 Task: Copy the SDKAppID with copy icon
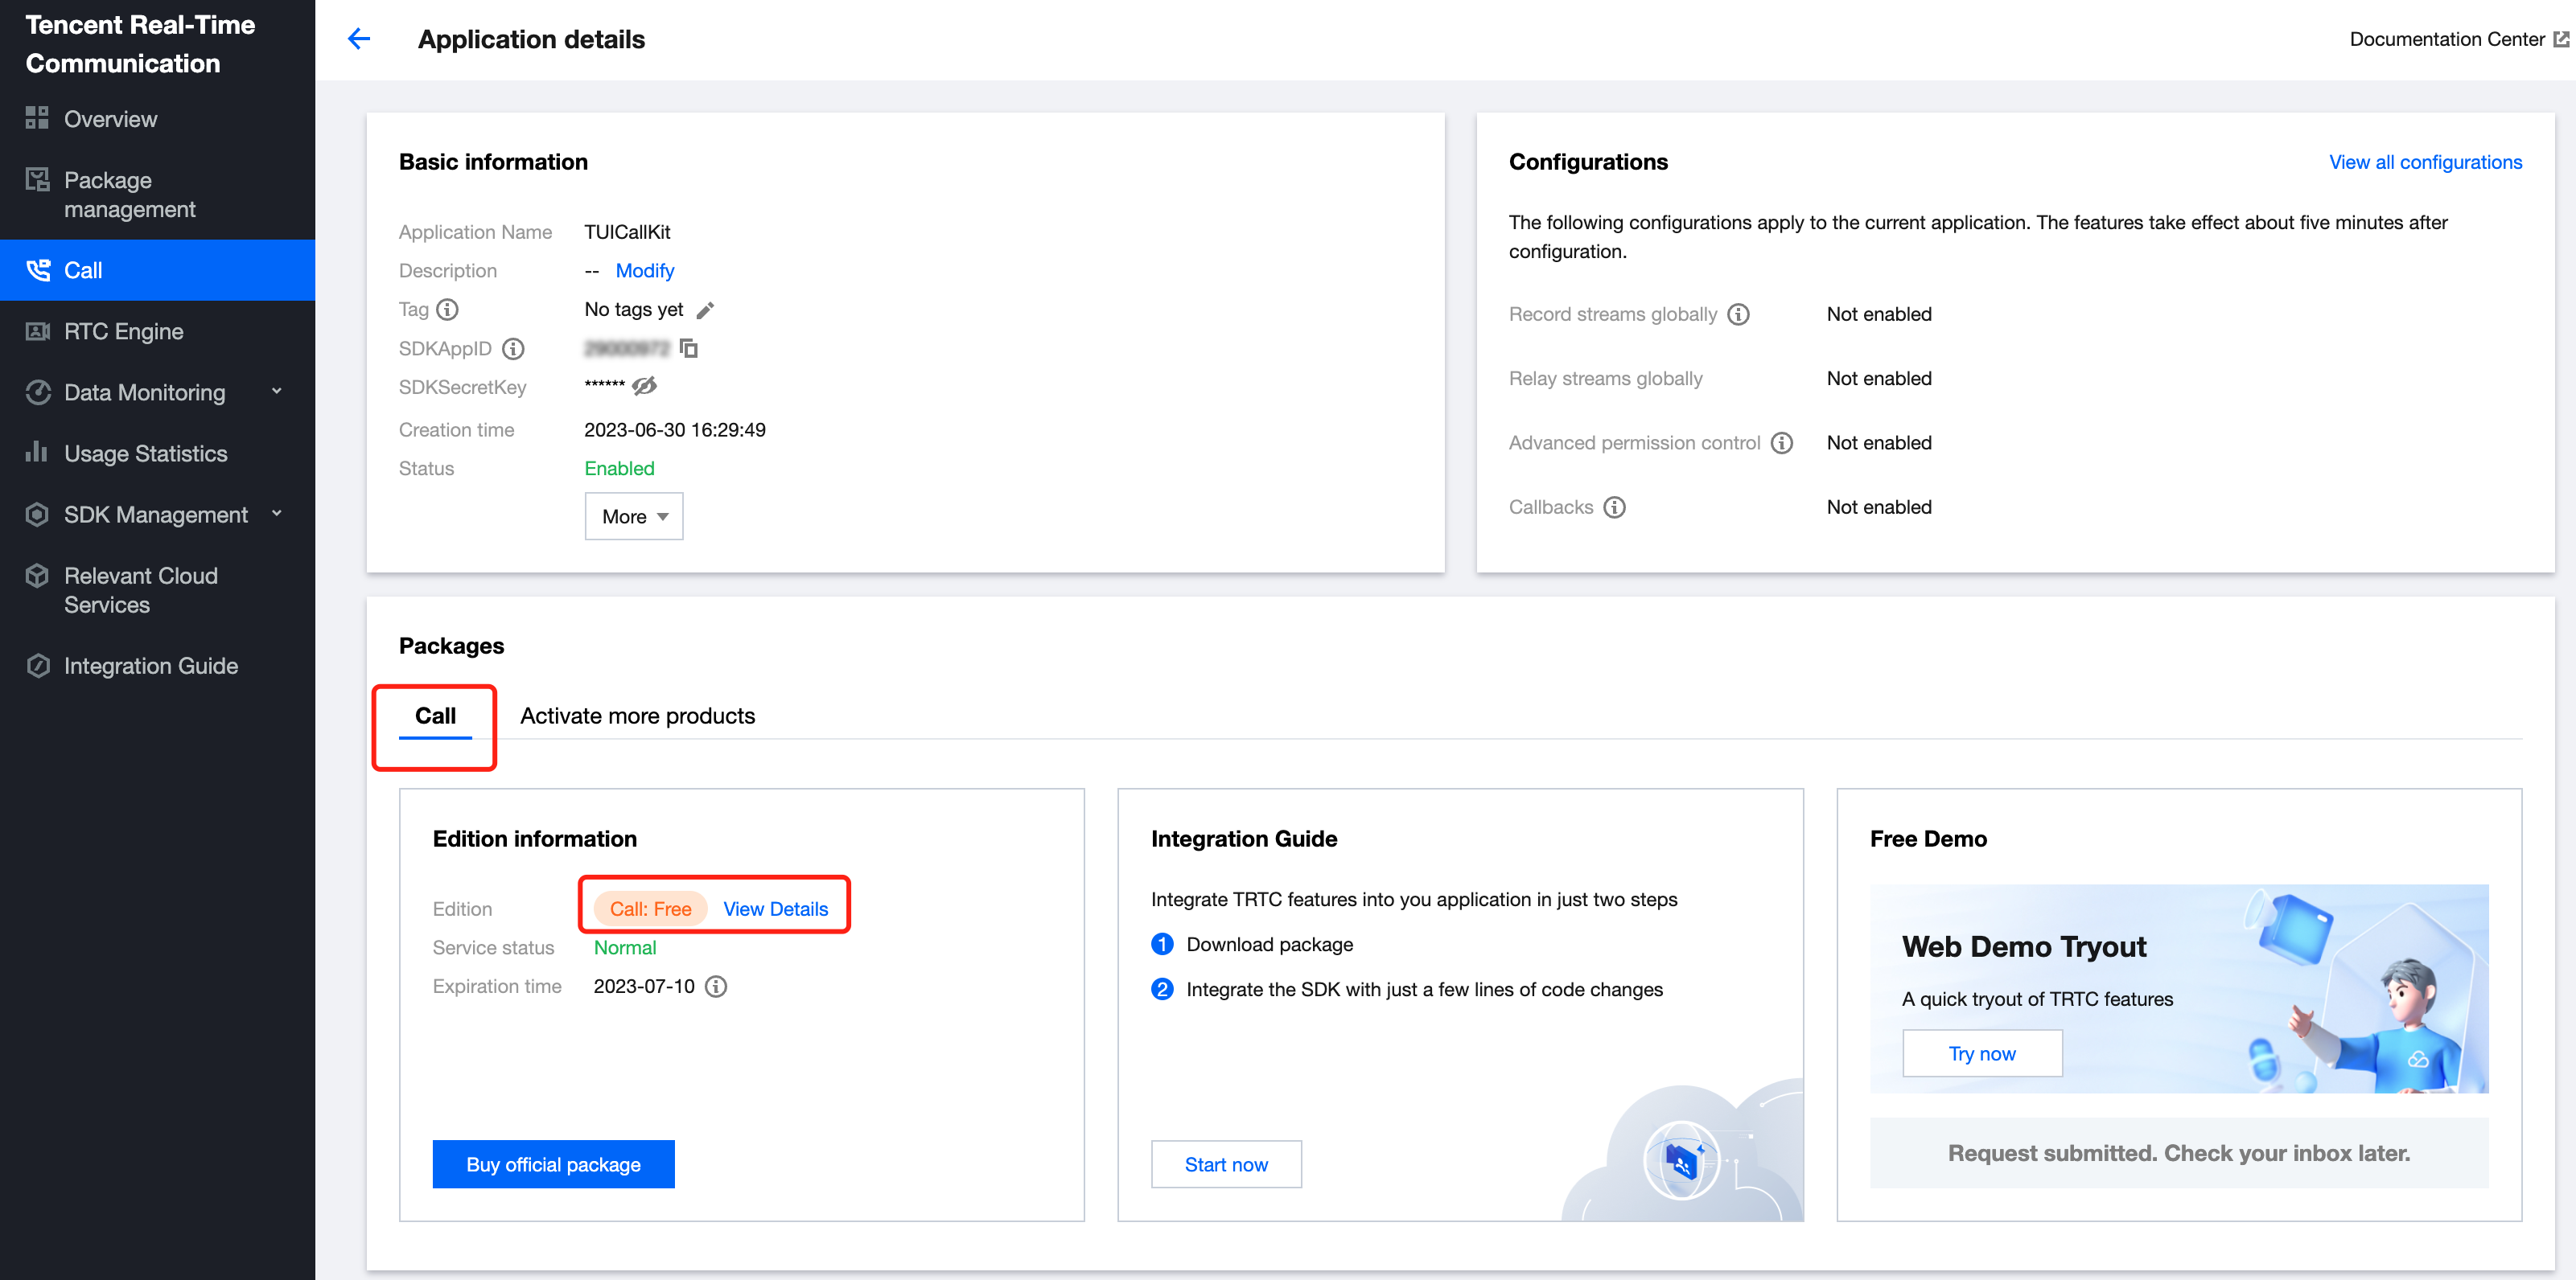[x=688, y=347]
